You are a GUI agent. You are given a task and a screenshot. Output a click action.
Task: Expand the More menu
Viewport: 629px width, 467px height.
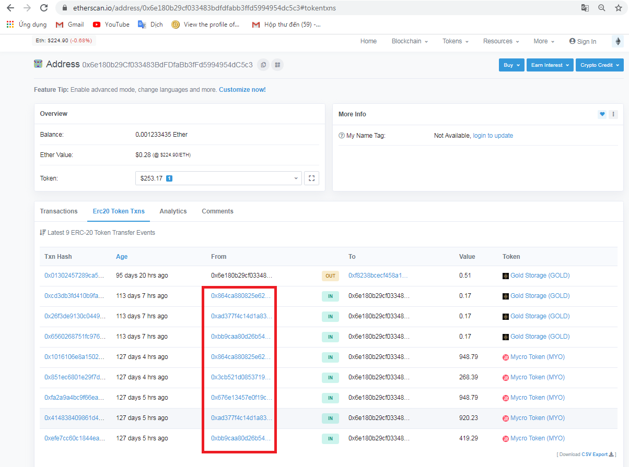(544, 41)
